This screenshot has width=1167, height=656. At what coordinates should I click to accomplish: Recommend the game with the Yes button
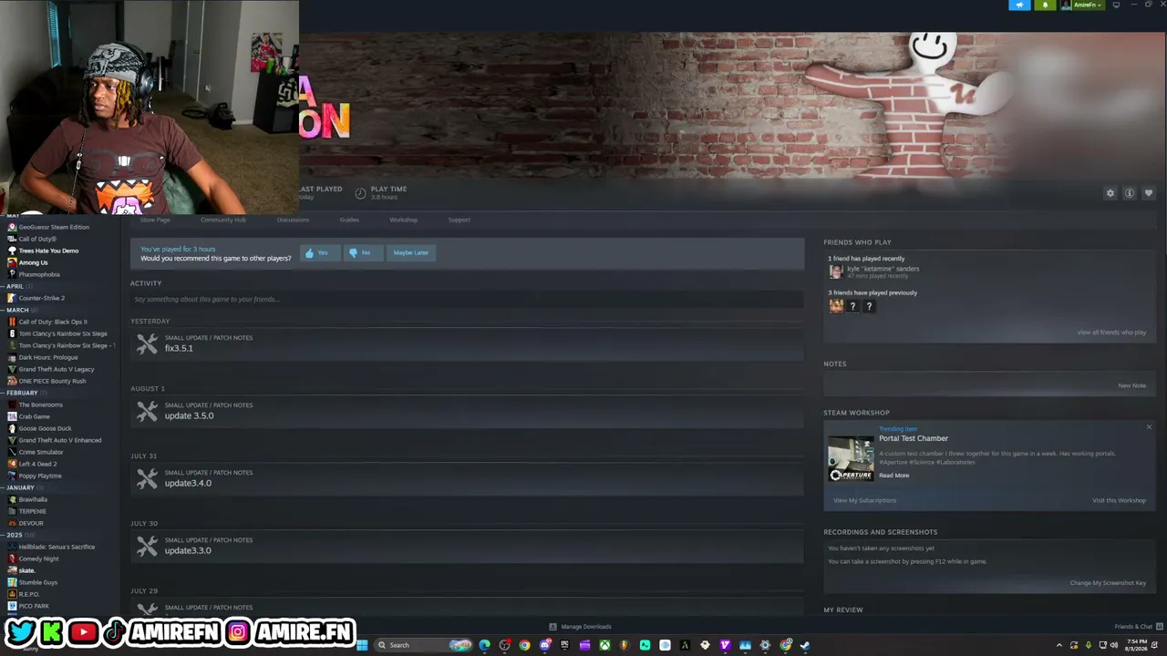tap(318, 252)
